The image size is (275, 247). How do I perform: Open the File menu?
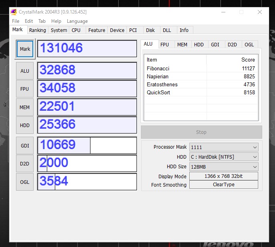point(16,21)
